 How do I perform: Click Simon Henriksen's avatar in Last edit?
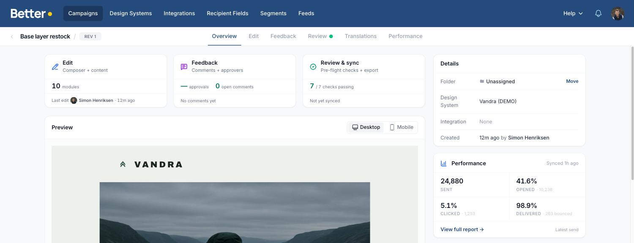[x=74, y=101]
